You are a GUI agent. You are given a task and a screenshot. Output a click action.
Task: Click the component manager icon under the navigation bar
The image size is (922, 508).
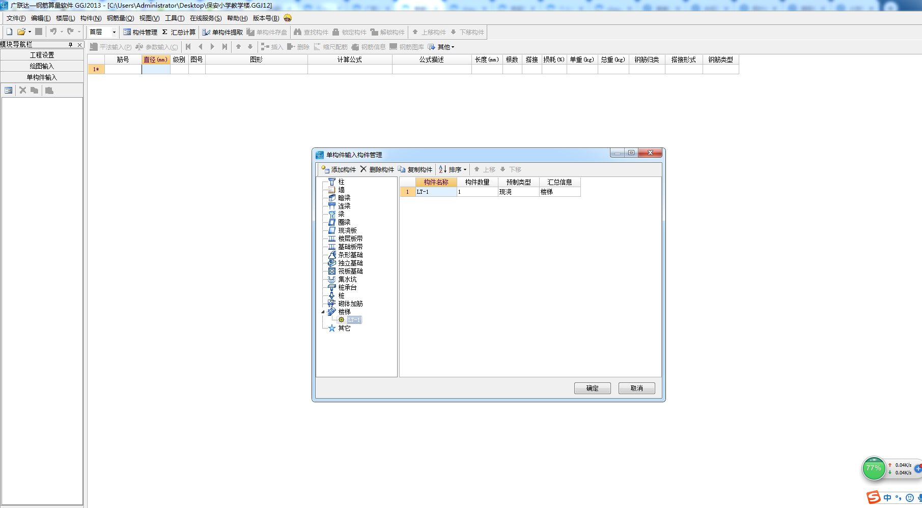(9, 91)
